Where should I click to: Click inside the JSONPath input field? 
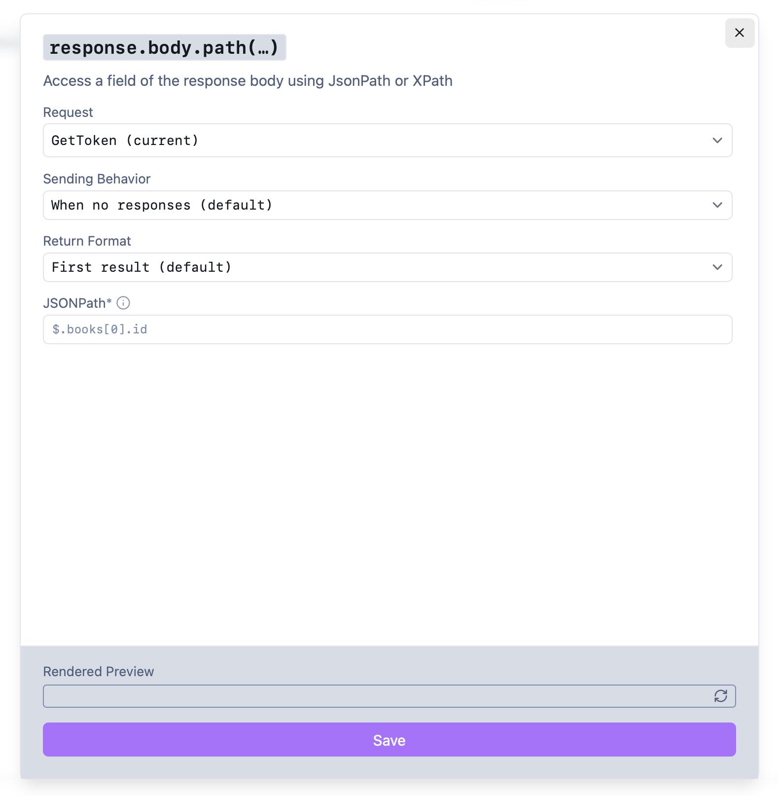point(345,329)
